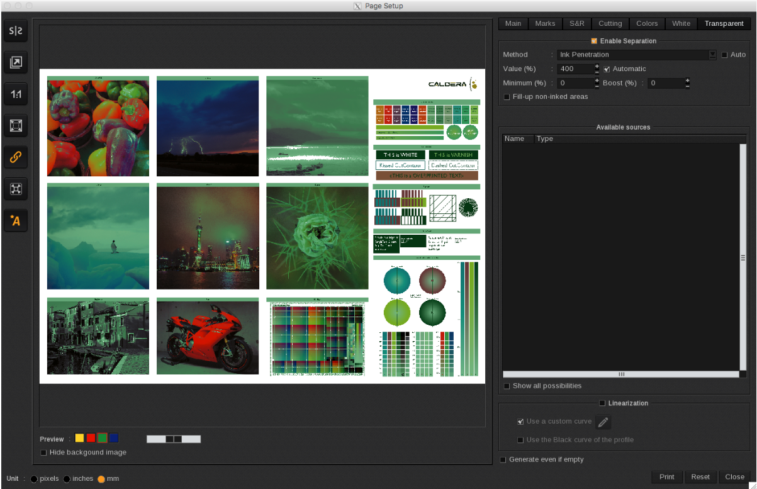This screenshot has height=489, width=757.
Task: Switch to the Cutting tab
Action: pyautogui.click(x=610, y=23)
